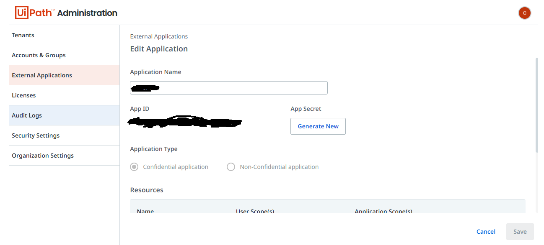Cancel editing the application
Screen dimensions: 544x245
pyautogui.click(x=486, y=232)
